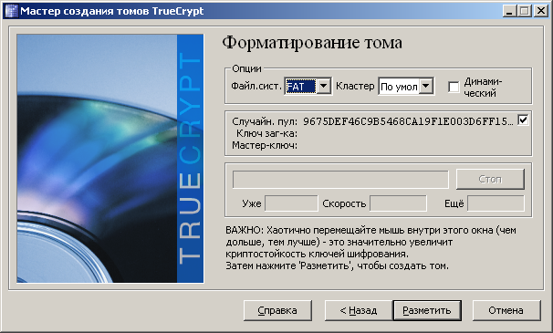Click the Файл.сист. label
Screen dimensions: 553x333
(x=256, y=86)
